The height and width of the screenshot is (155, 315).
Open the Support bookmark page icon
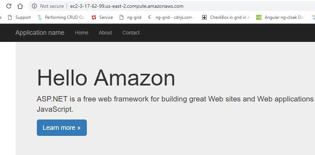click(x=10, y=17)
